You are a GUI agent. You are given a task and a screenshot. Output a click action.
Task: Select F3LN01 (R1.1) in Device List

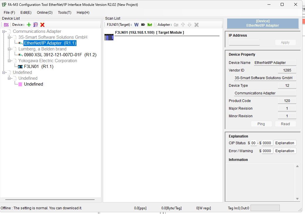pyautogui.click(x=38, y=67)
